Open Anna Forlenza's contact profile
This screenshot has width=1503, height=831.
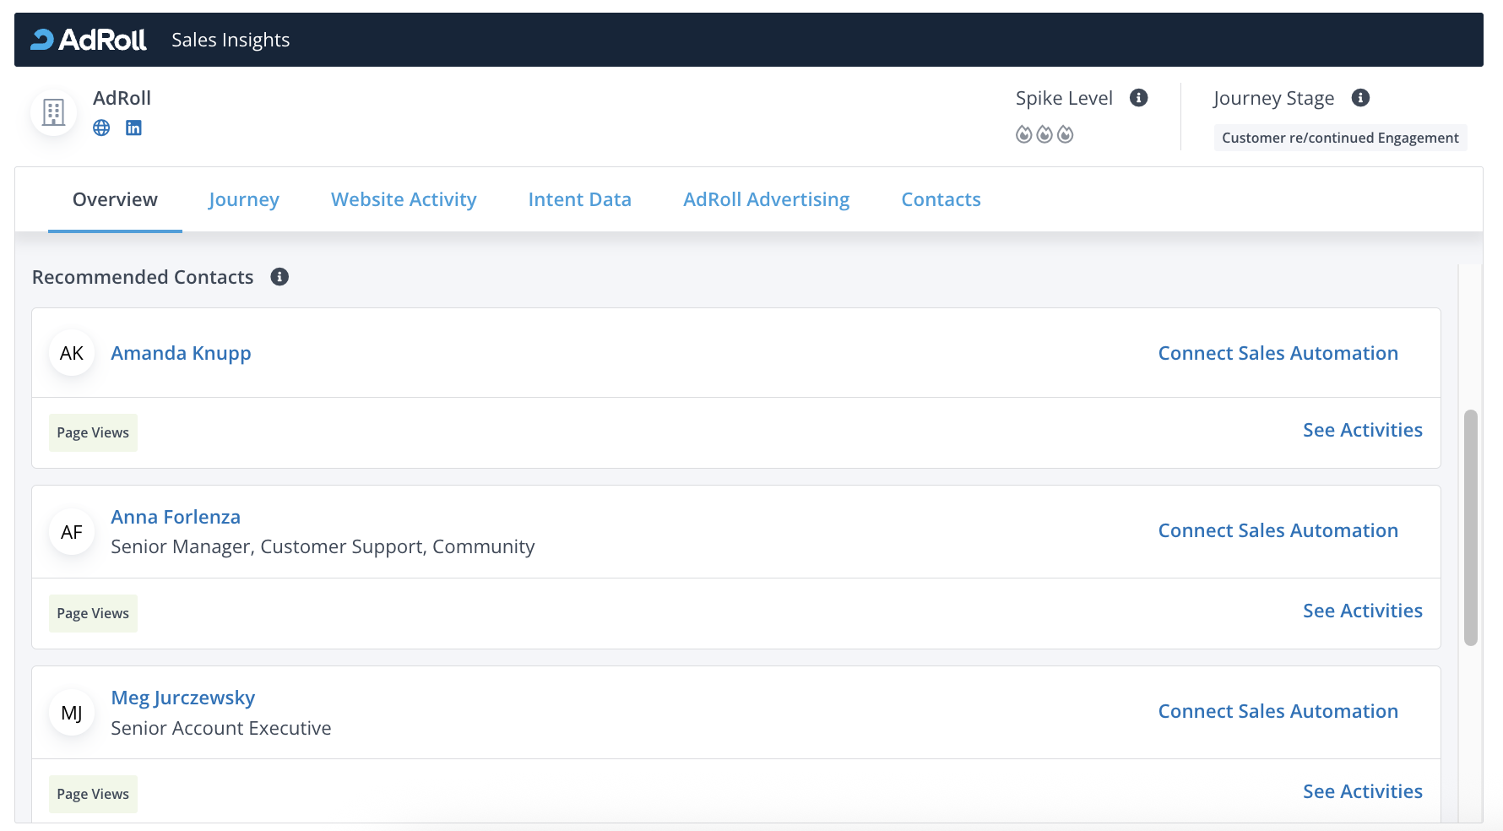(x=176, y=517)
